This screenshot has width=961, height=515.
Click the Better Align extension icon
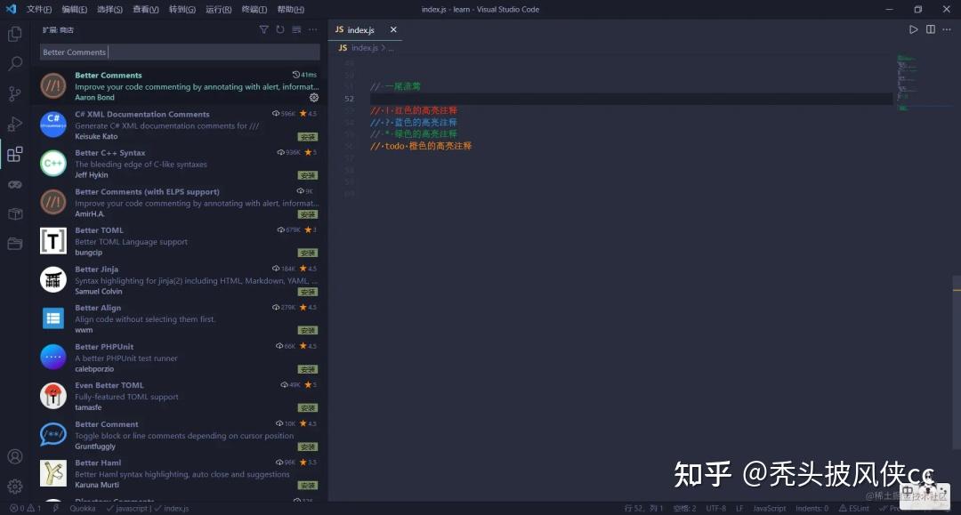point(53,318)
